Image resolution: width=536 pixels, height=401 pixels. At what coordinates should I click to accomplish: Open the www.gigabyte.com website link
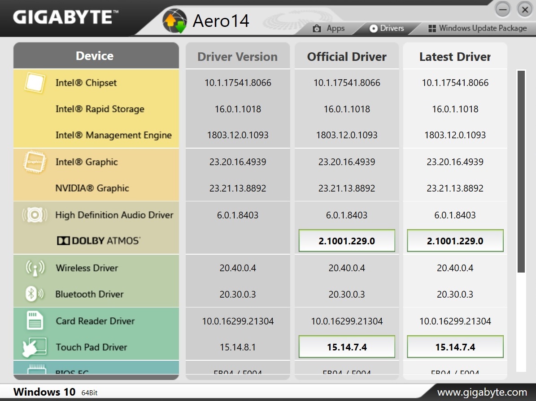click(482, 392)
